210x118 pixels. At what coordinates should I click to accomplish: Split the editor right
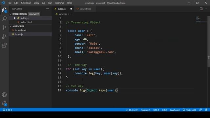201,9
